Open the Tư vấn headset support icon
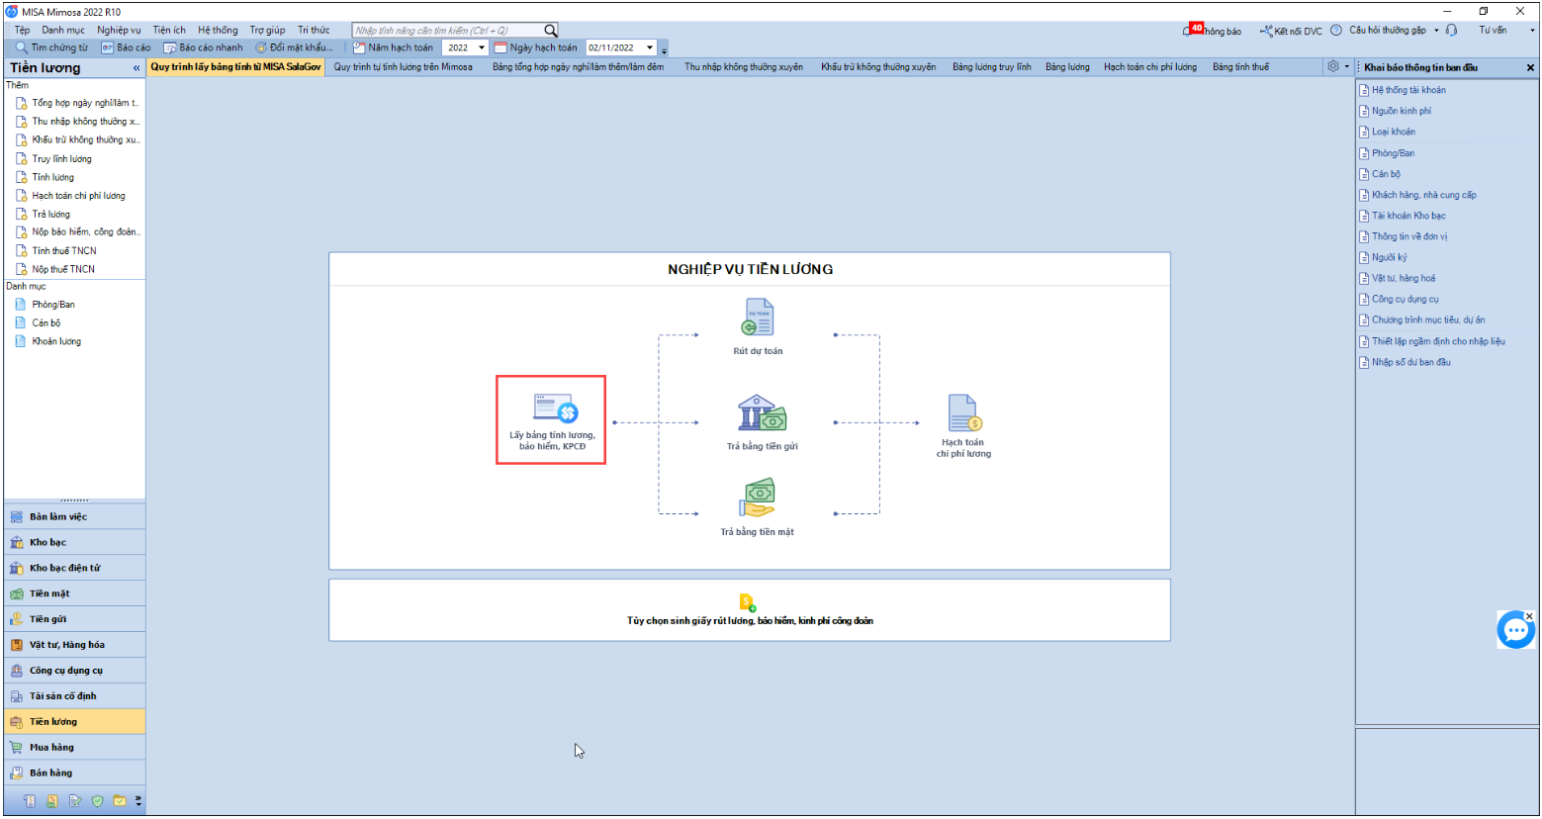The height and width of the screenshot is (819, 1542). pos(1451,31)
